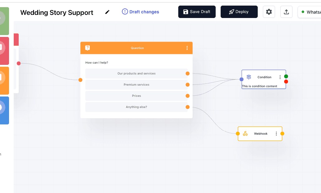Click the upload/export arrow icon
Screen dimensions: 321x193
[x=286, y=12]
